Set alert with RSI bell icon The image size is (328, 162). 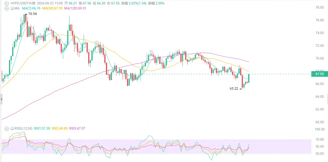click(12, 129)
